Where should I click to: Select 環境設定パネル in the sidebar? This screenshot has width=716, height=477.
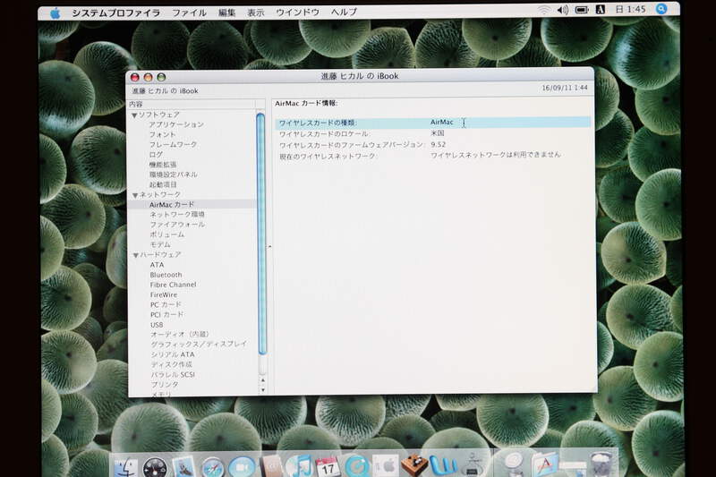tap(174, 175)
